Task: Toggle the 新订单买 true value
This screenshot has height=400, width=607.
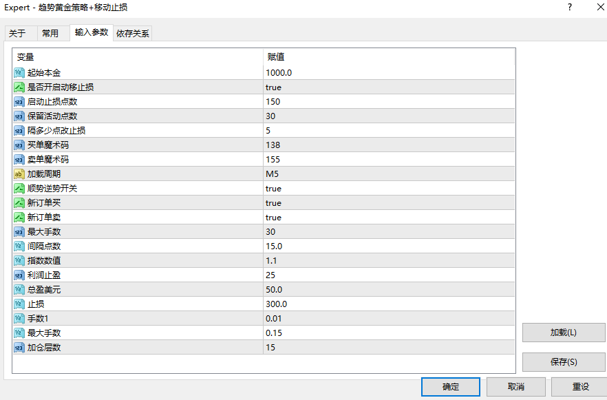Action: coord(273,202)
